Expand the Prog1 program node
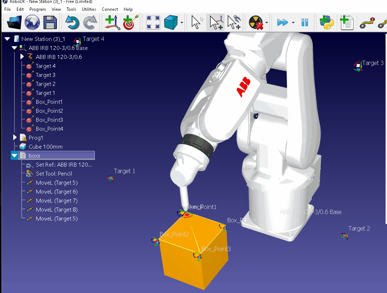387x293 pixels. click(15, 138)
